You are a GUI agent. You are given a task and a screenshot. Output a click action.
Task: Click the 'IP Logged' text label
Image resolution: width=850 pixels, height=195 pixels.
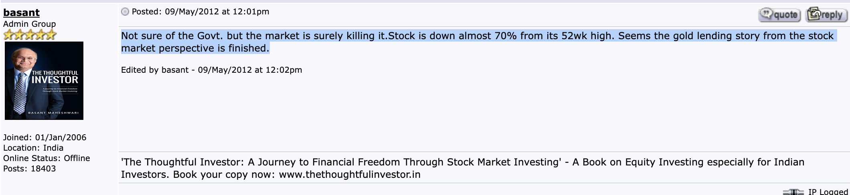828,192
